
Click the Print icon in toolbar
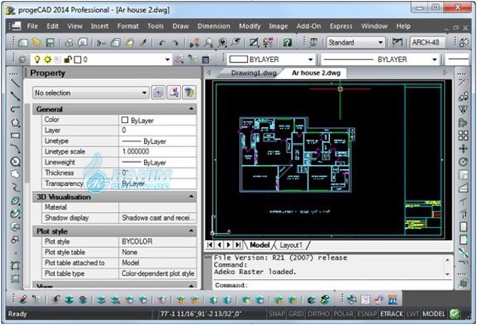tap(69, 43)
